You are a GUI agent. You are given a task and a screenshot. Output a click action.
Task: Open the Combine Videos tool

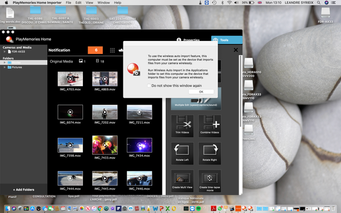210,126
